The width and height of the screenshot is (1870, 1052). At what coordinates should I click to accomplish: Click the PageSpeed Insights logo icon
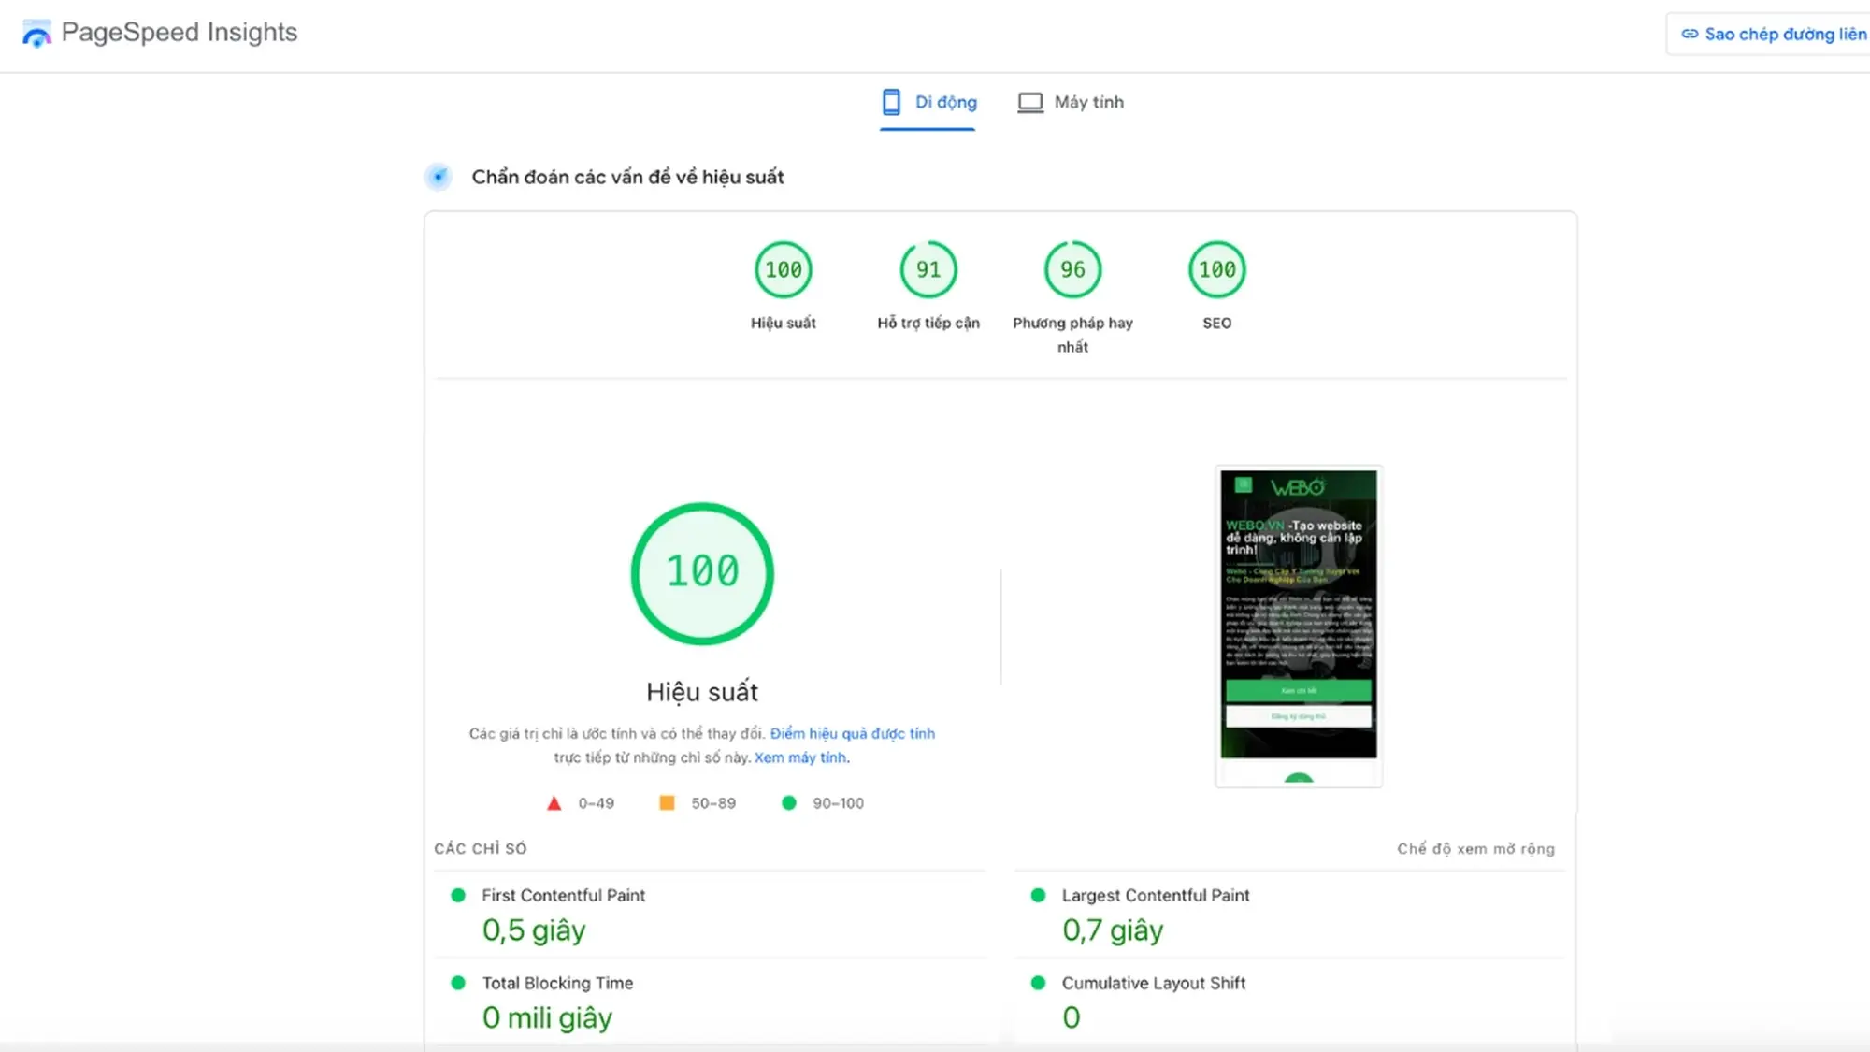[36, 34]
